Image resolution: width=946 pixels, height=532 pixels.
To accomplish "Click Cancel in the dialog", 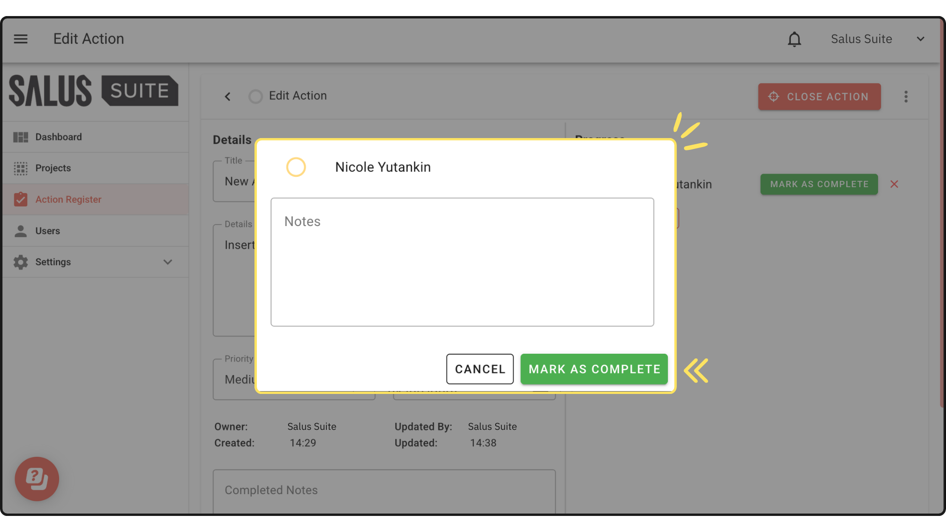I will (x=480, y=369).
